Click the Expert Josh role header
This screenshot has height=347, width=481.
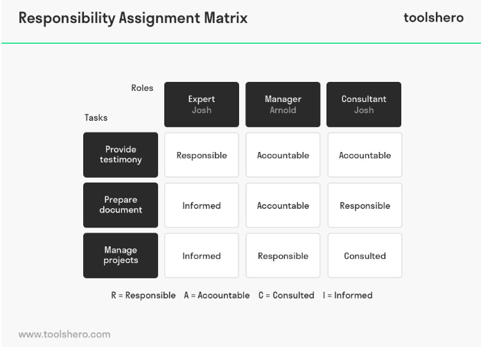(x=202, y=104)
